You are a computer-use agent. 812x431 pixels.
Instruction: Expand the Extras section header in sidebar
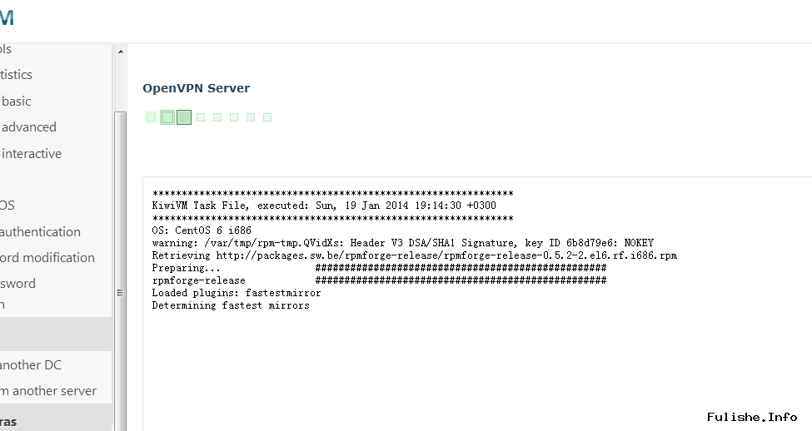(x=8, y=422)
